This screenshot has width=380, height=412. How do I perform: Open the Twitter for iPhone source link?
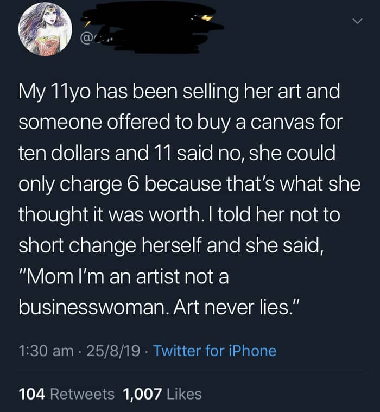214,351
